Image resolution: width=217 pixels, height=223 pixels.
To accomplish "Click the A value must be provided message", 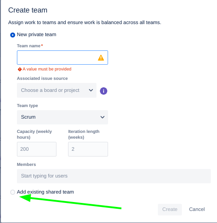I will click(47, 69).
